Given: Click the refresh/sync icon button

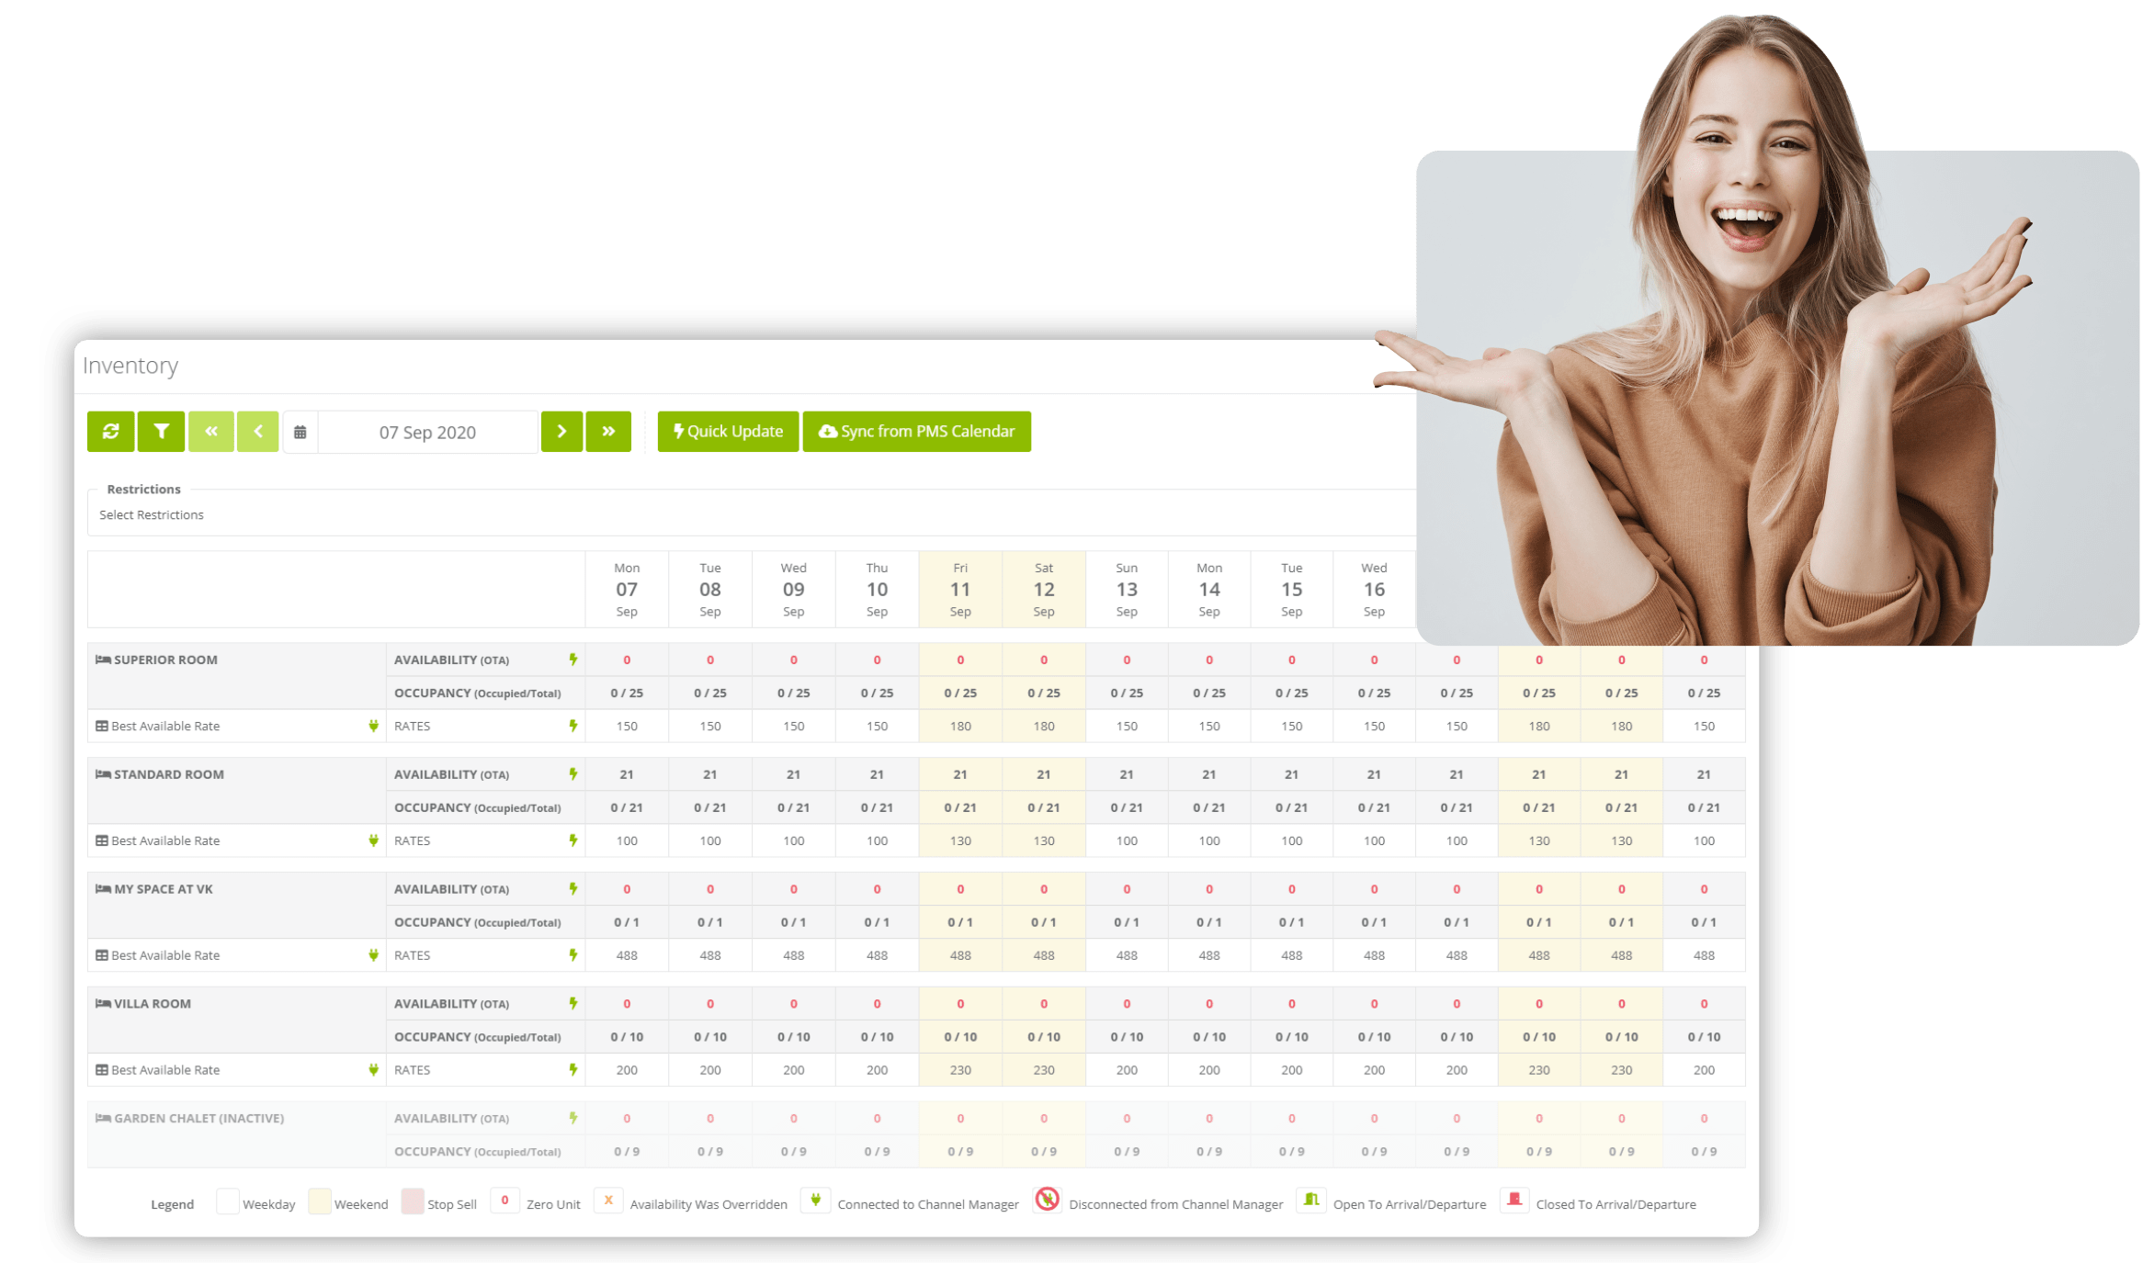Looking at the screenshot, I should (x=113, y=433).
